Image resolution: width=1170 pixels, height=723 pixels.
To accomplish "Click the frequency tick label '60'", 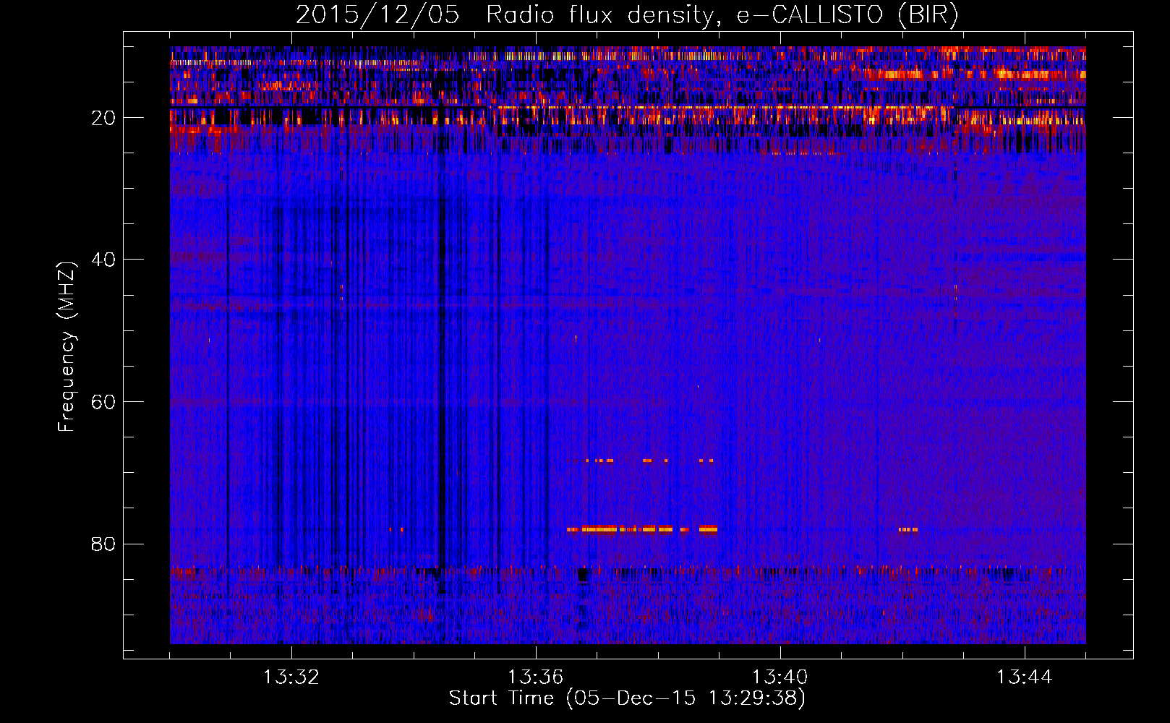I will tap(104, 402).
